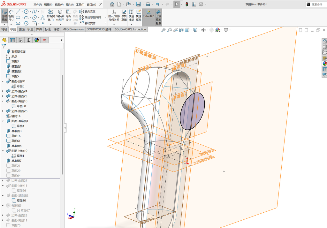The width and height of the screenshot is (327, 228).
Task: Choose the Centerpoint Arc tool
Action: (26, 17)
